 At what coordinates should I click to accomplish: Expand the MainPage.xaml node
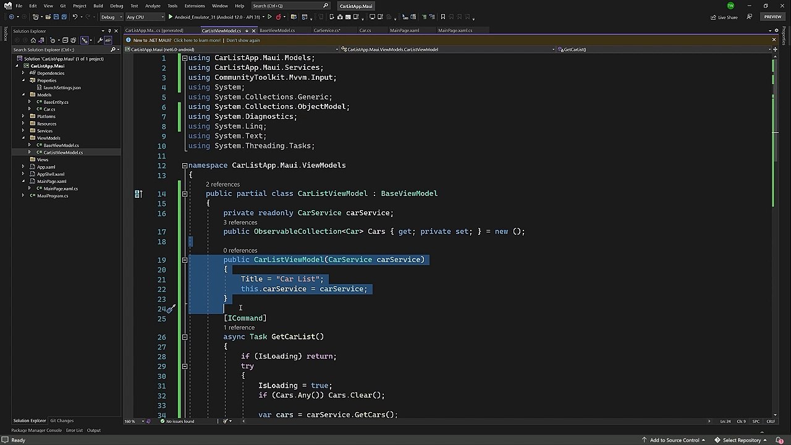(x=23, y=181)
